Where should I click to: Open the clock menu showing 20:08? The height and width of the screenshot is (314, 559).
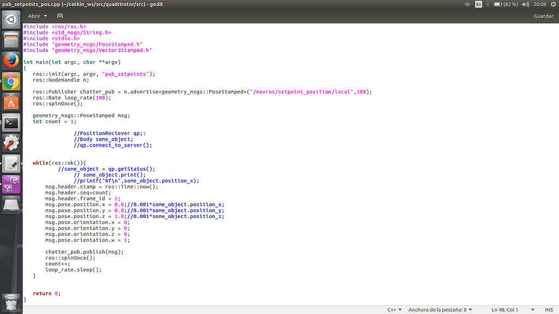click(x=540, y=4)
